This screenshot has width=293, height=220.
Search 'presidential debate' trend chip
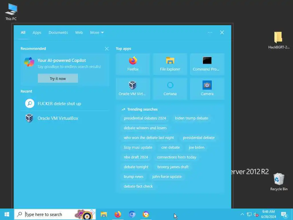click(199, 138)
